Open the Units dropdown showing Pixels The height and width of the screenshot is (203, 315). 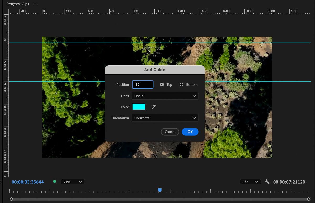165,96
